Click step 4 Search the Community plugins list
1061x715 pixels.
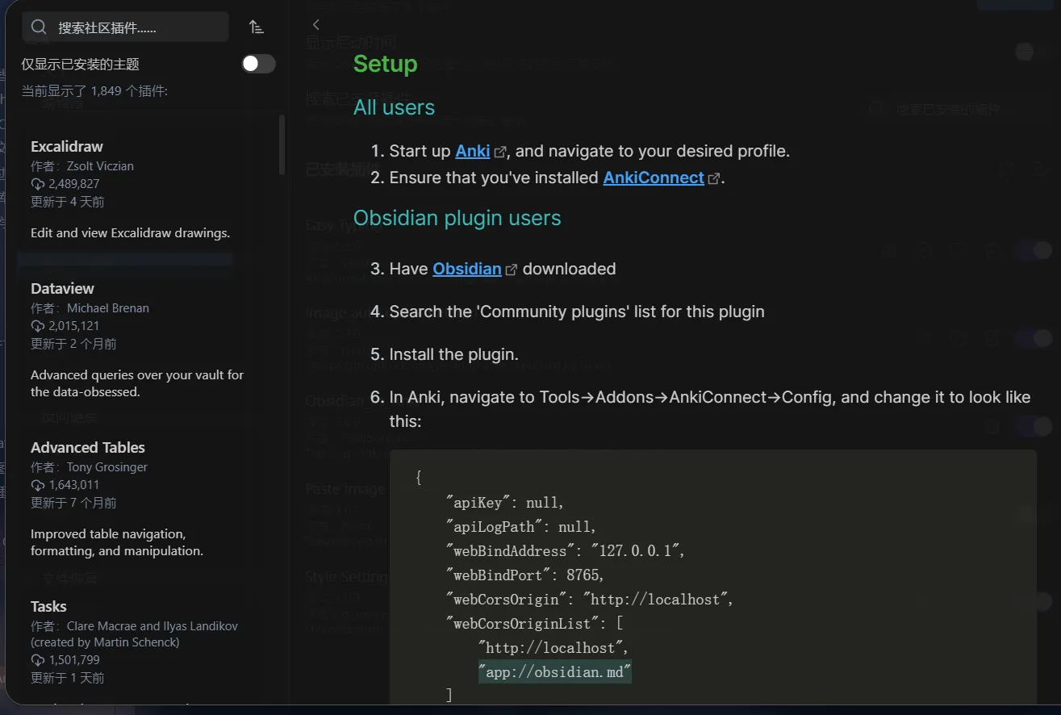pos(577,312)
